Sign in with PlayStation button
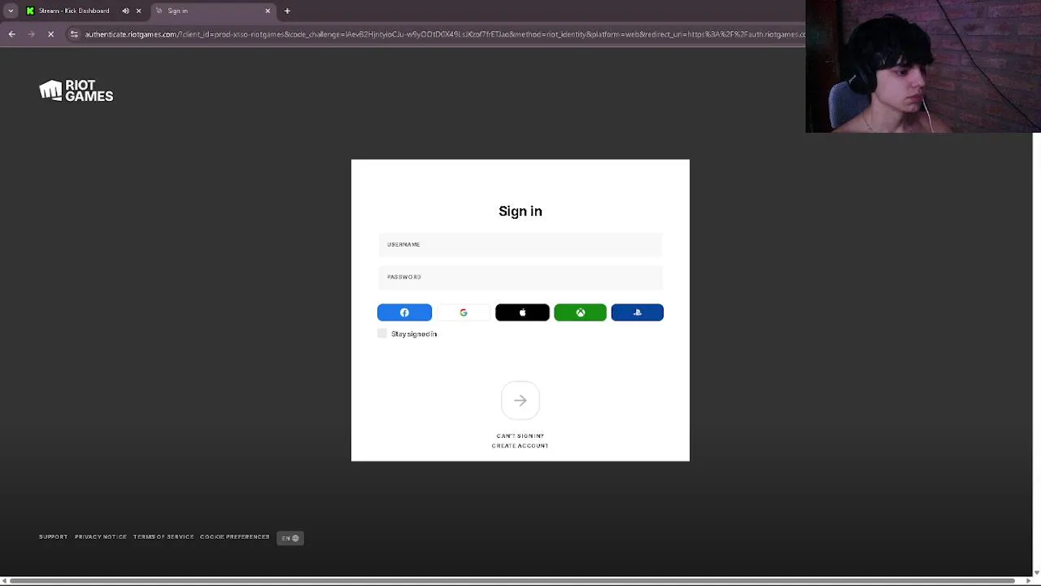The width and height of the screenshot is (1041, 586). [x=638, y=313]
